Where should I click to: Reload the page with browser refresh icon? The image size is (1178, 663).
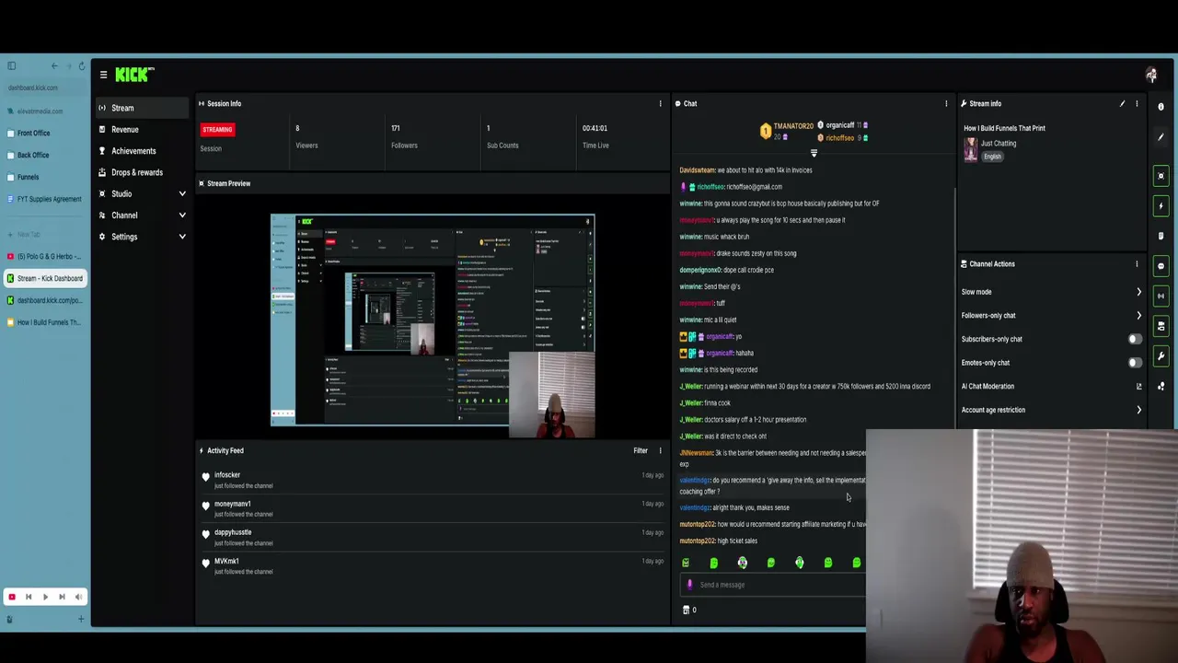[x=81, y=66]
